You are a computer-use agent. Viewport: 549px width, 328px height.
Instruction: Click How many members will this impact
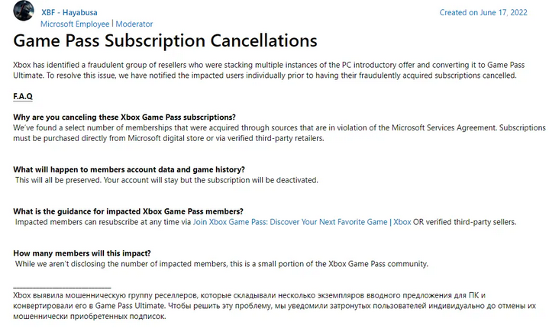pyautogui.click(x=82, y=253)
